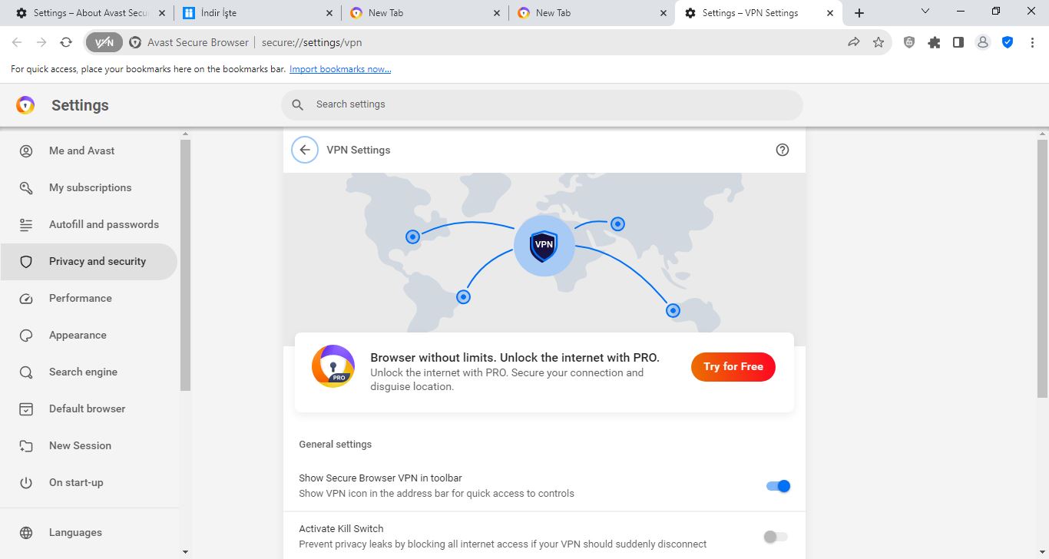The width and height of the screenshot is (1049, 559).
Task: Click the VPN shield in the map center
Action: [544, 245]
